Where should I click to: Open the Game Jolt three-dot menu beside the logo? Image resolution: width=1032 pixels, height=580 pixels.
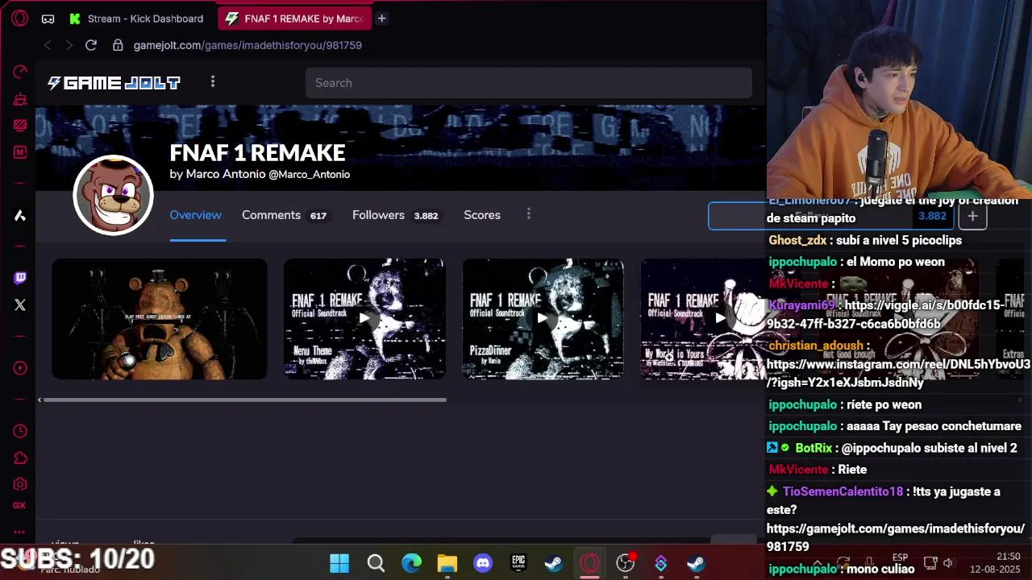click(213, 81)
